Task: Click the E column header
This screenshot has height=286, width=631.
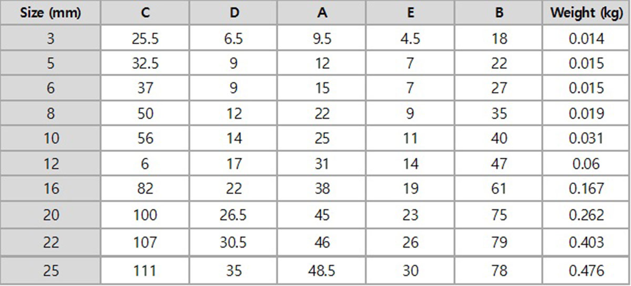Action: point(411,13)
